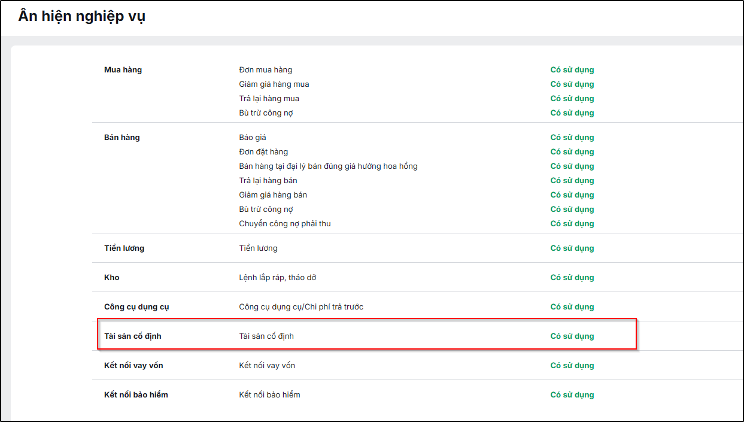
Task: Click the bold 'Mua hàng' section heading
Action: tap(123, 70)
